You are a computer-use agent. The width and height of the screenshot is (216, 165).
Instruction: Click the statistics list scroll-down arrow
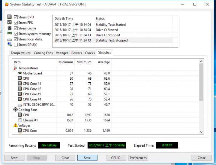tap(201, 132)
